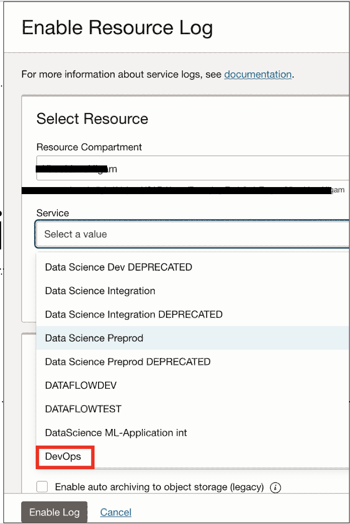Click the Cancel link
This screenshot has width=350, height=524.
point(116,512)
